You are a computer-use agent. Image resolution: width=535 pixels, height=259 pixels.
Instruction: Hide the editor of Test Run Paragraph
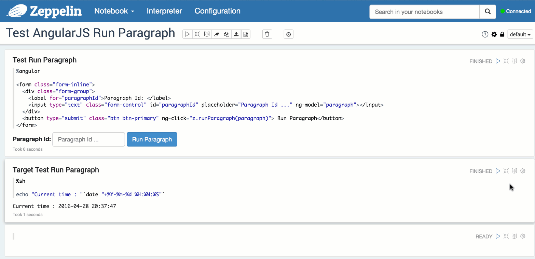(x=506, y=61)
